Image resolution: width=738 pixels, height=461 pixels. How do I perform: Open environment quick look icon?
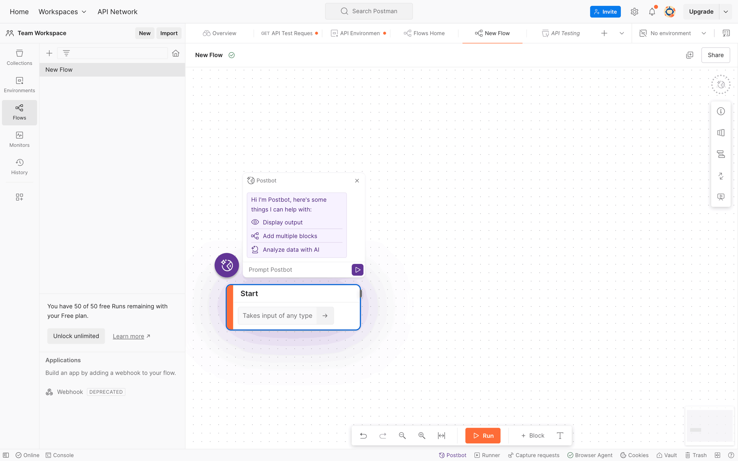click(726, 33)
